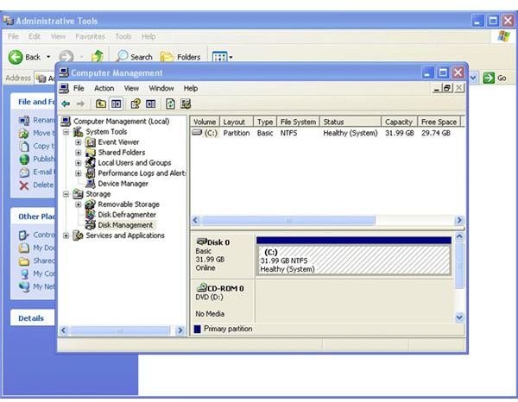The height and width of the screenshot is (402, 518).
Task: Click right arrow of volume list scrollbar
Action: [x=459, y=220]
